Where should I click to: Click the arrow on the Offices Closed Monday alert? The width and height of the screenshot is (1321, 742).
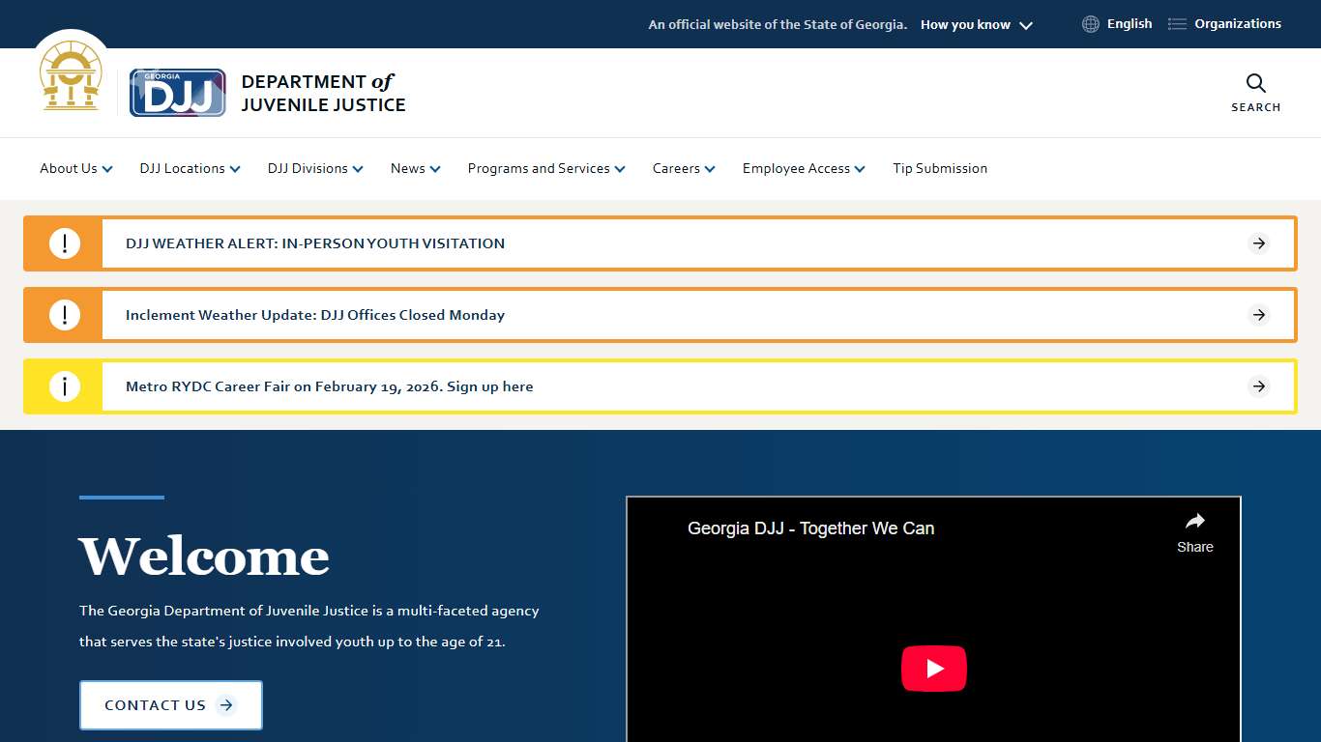click(1258, 315)
